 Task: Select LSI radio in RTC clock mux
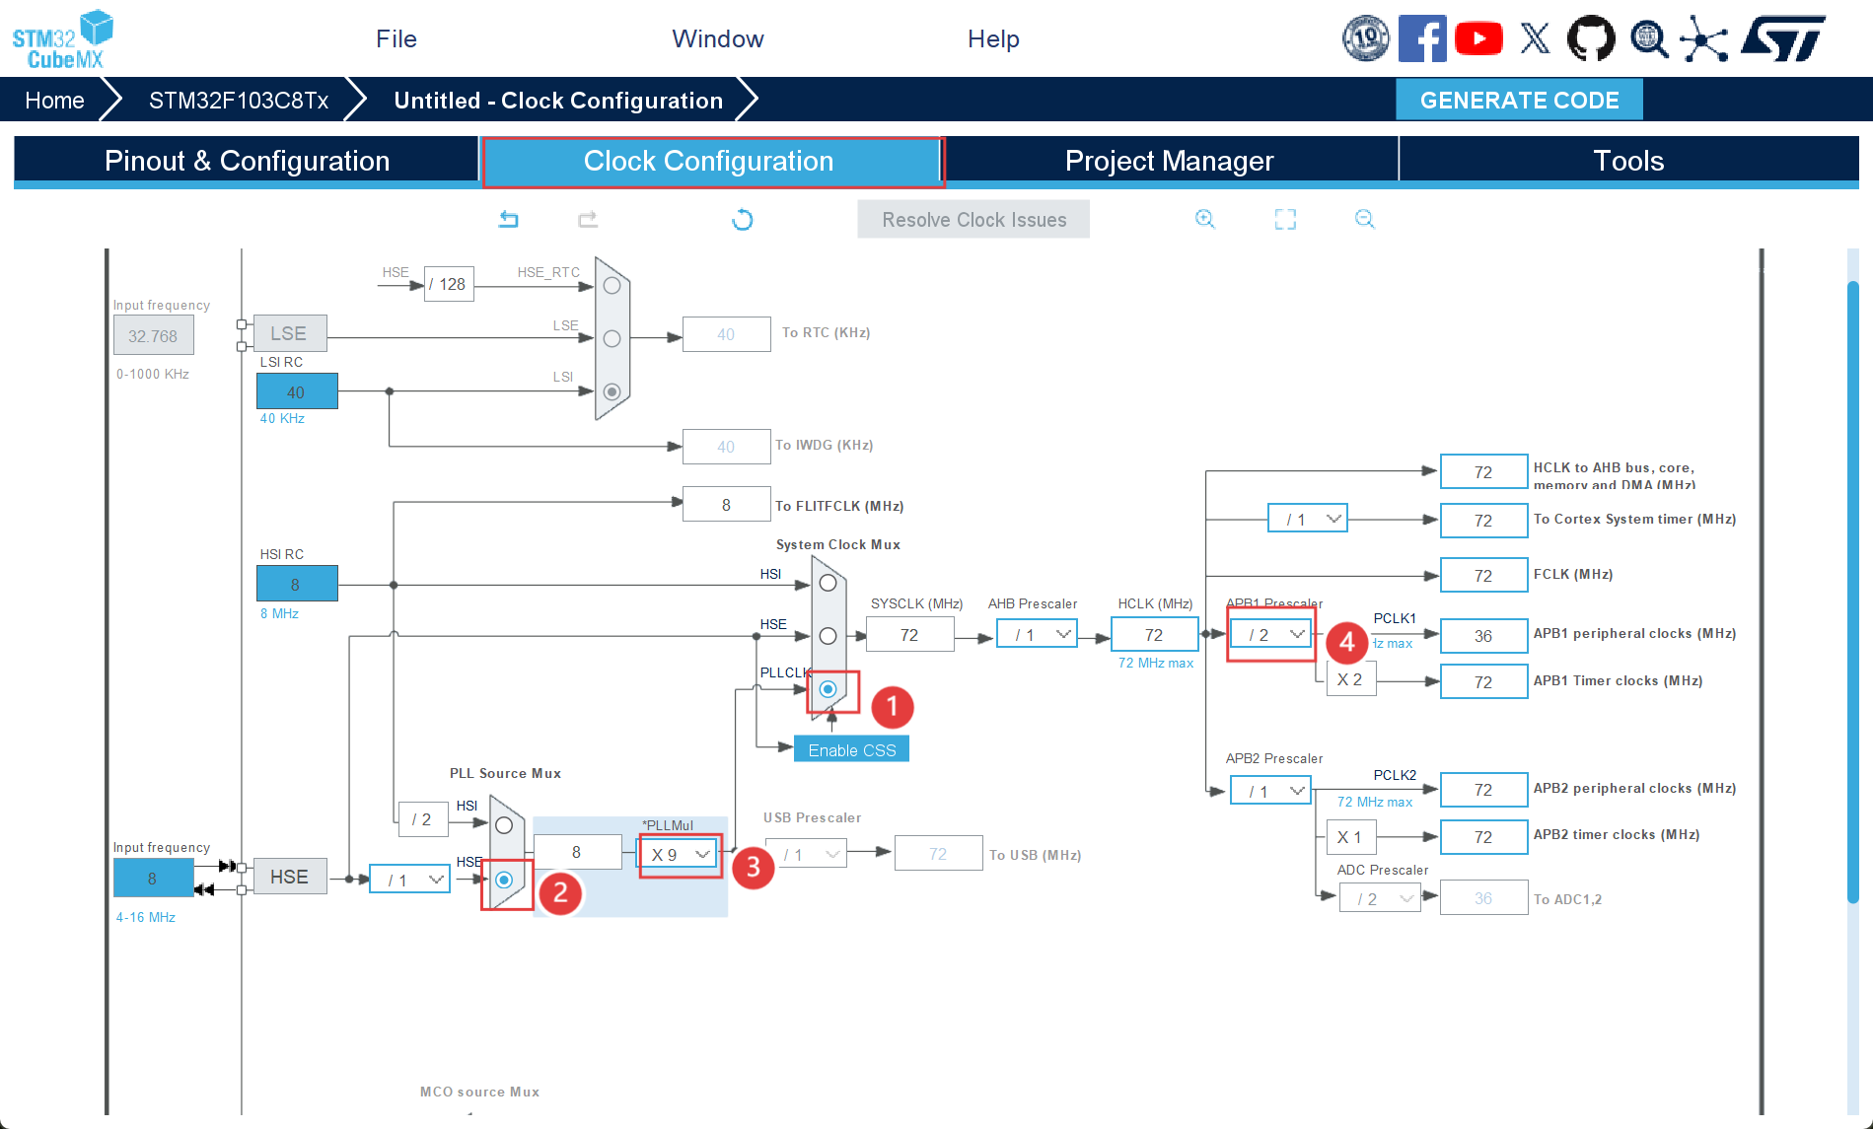pyautogui.click(x=612, y=391)
